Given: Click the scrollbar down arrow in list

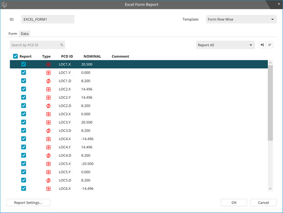Looking at the screenshot, I should [x=270, y=188].
